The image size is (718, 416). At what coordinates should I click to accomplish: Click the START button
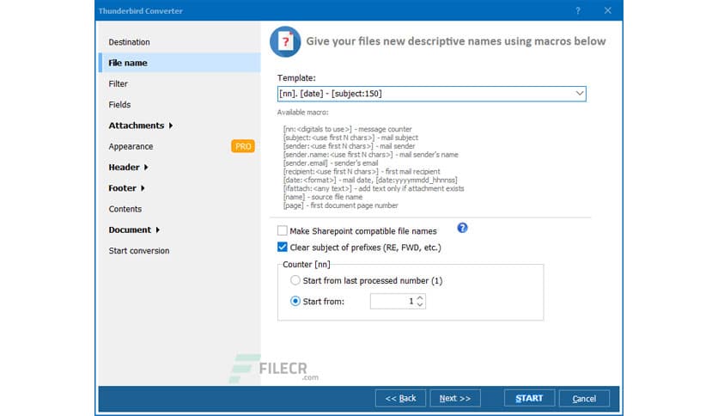coord(529,398)
